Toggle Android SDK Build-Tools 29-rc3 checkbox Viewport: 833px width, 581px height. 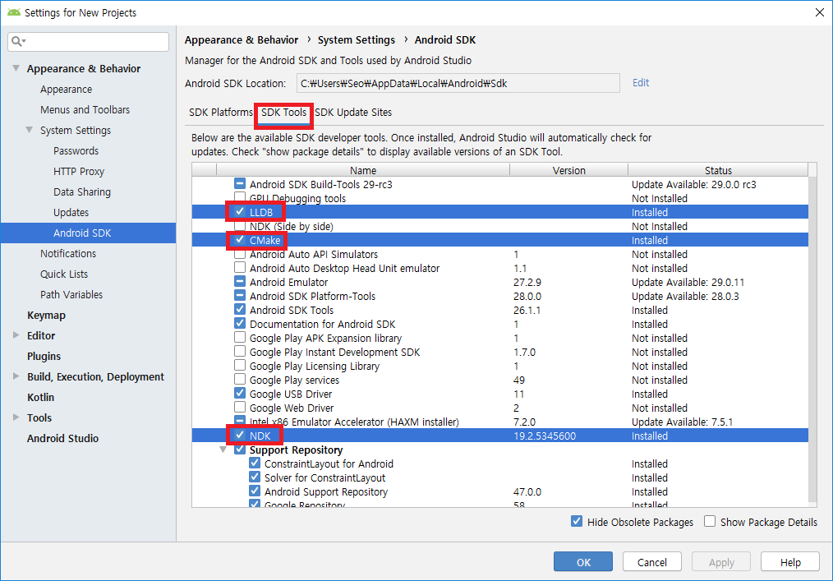(x=240, y=184)
